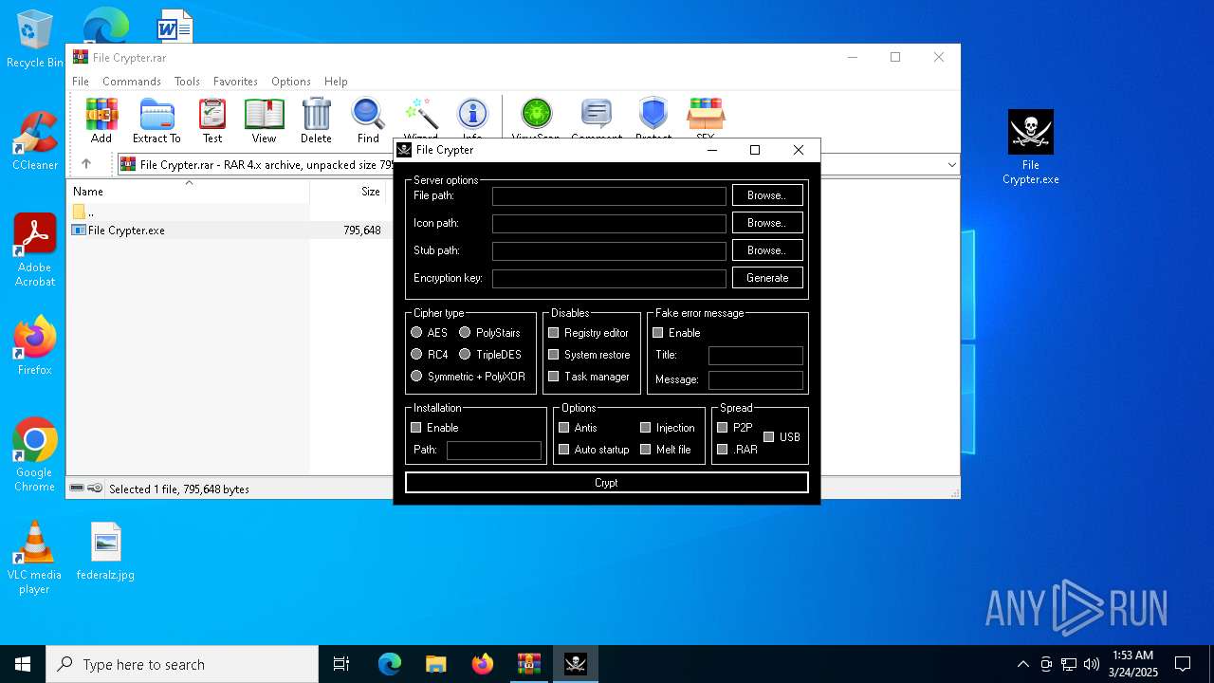
Task: Open Task View from taskbar
Action: [341, 664]
